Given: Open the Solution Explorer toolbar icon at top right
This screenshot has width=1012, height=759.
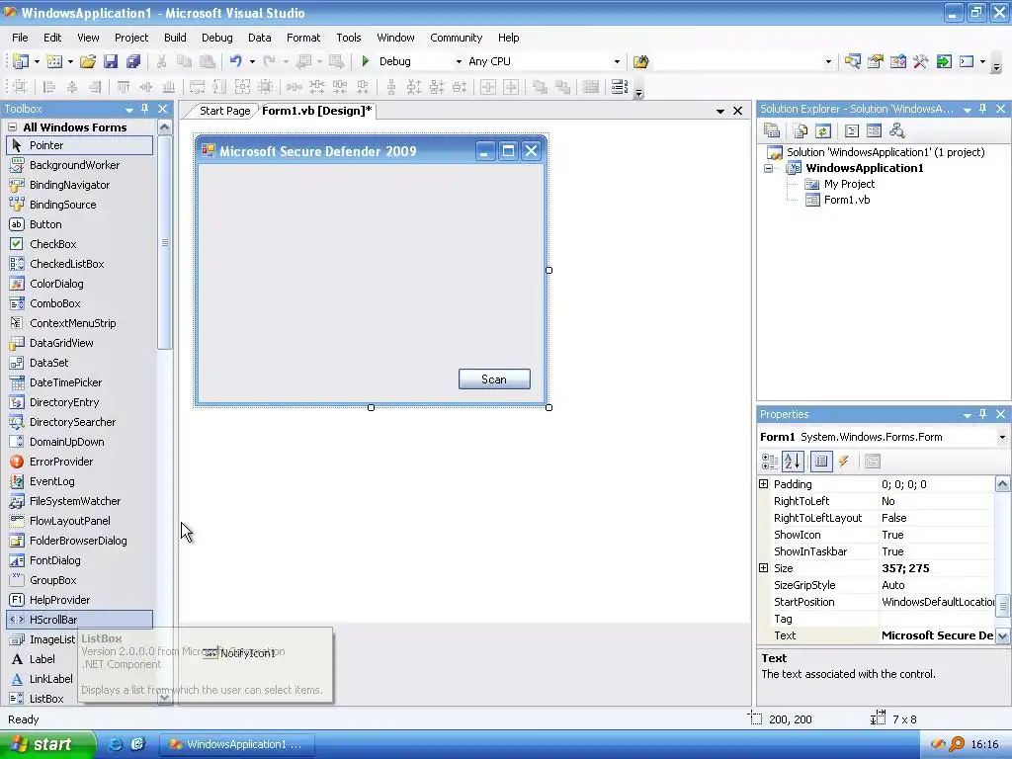Looking at the screenshot, I should [852, 61].
